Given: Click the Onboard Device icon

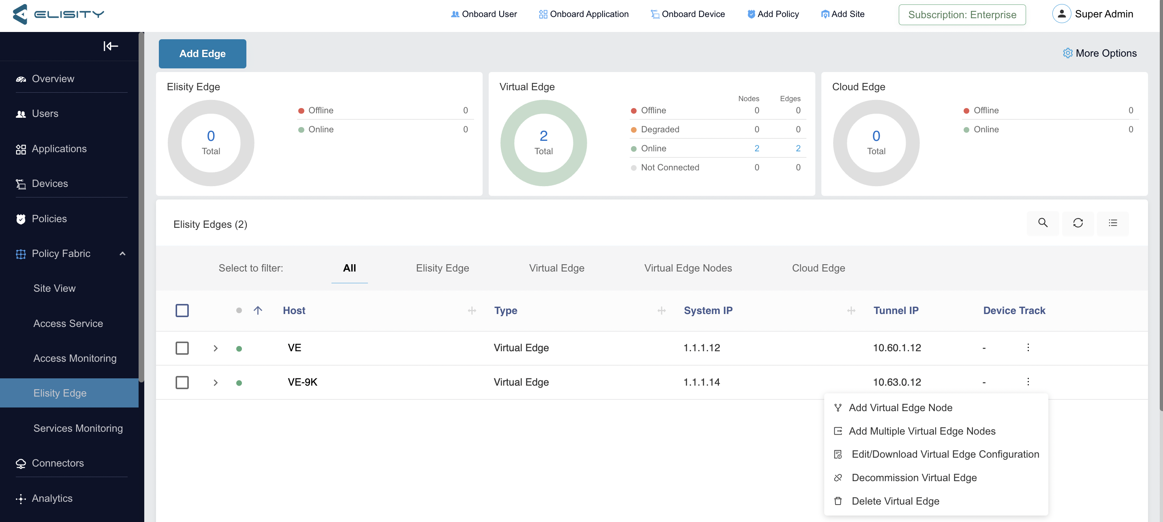Looking at the screenshot, I should click(655, 15).
